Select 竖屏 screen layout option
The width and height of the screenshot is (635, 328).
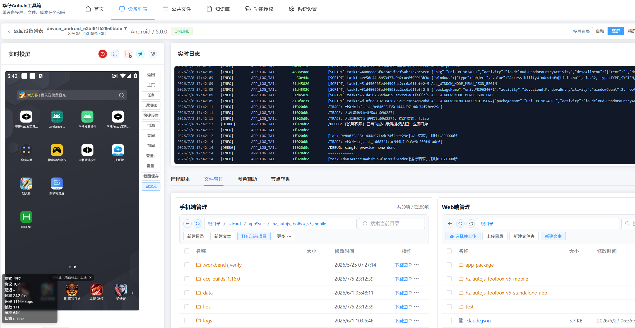click(616, 31)
